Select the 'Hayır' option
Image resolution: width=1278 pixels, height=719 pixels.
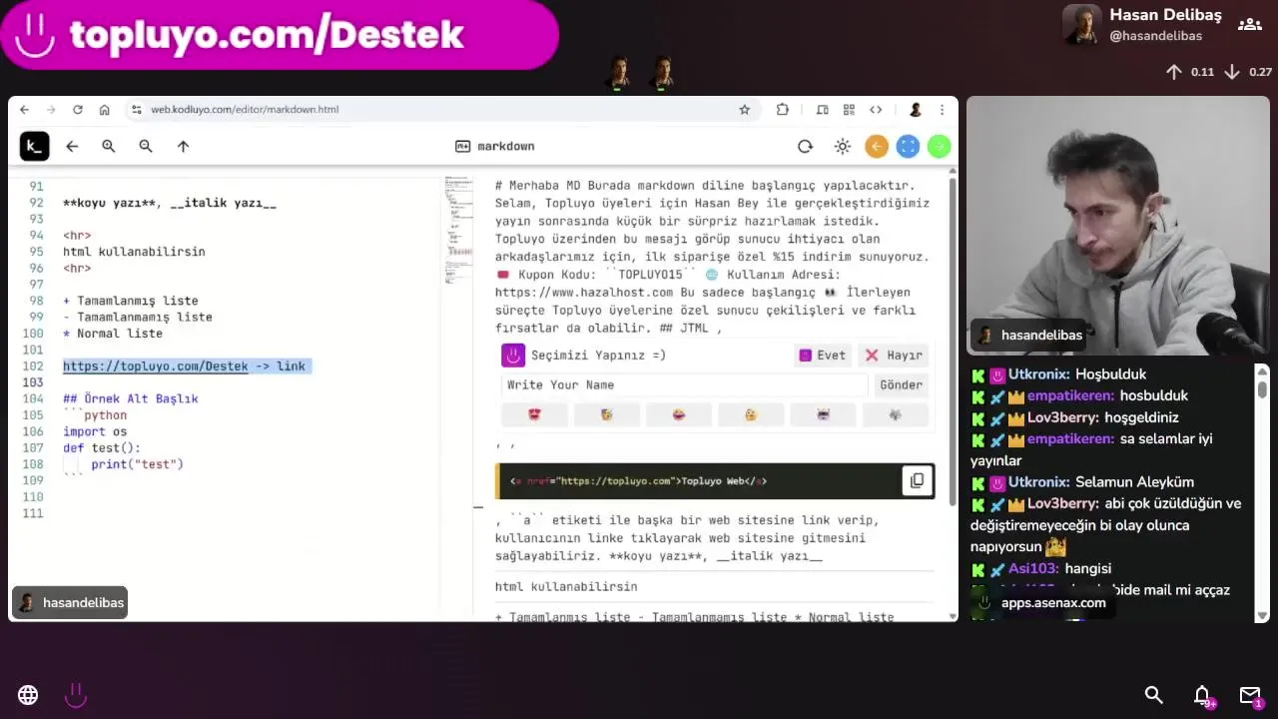click(894, 356)
